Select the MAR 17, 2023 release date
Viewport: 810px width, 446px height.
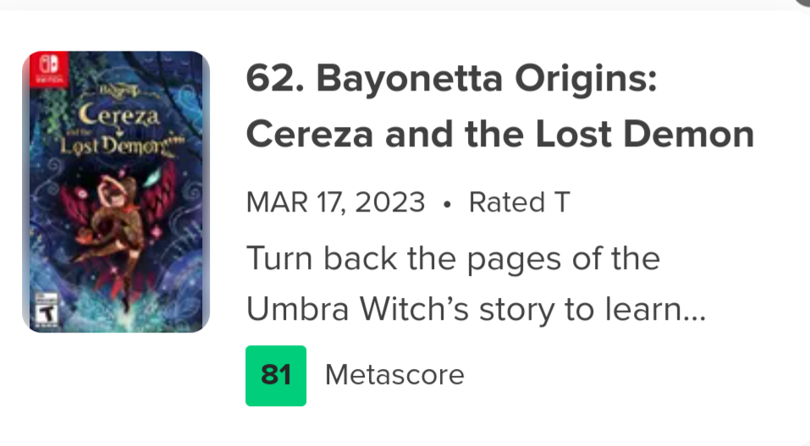point(335,203)
